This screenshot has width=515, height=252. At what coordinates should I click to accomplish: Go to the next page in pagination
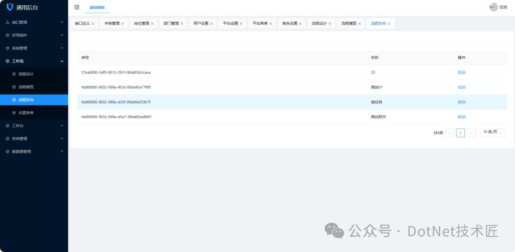click(x=471, y=133)
